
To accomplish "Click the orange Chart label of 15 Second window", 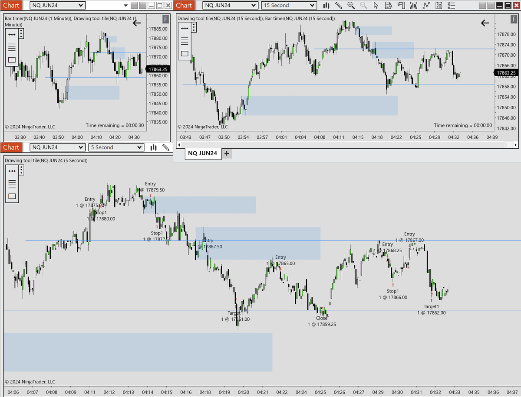I will [x=184, y=5].
